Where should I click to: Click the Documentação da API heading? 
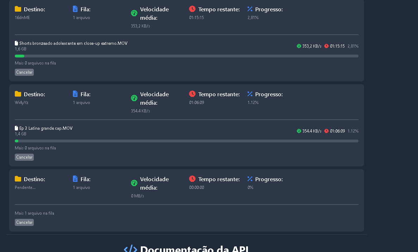coord(194,249)
